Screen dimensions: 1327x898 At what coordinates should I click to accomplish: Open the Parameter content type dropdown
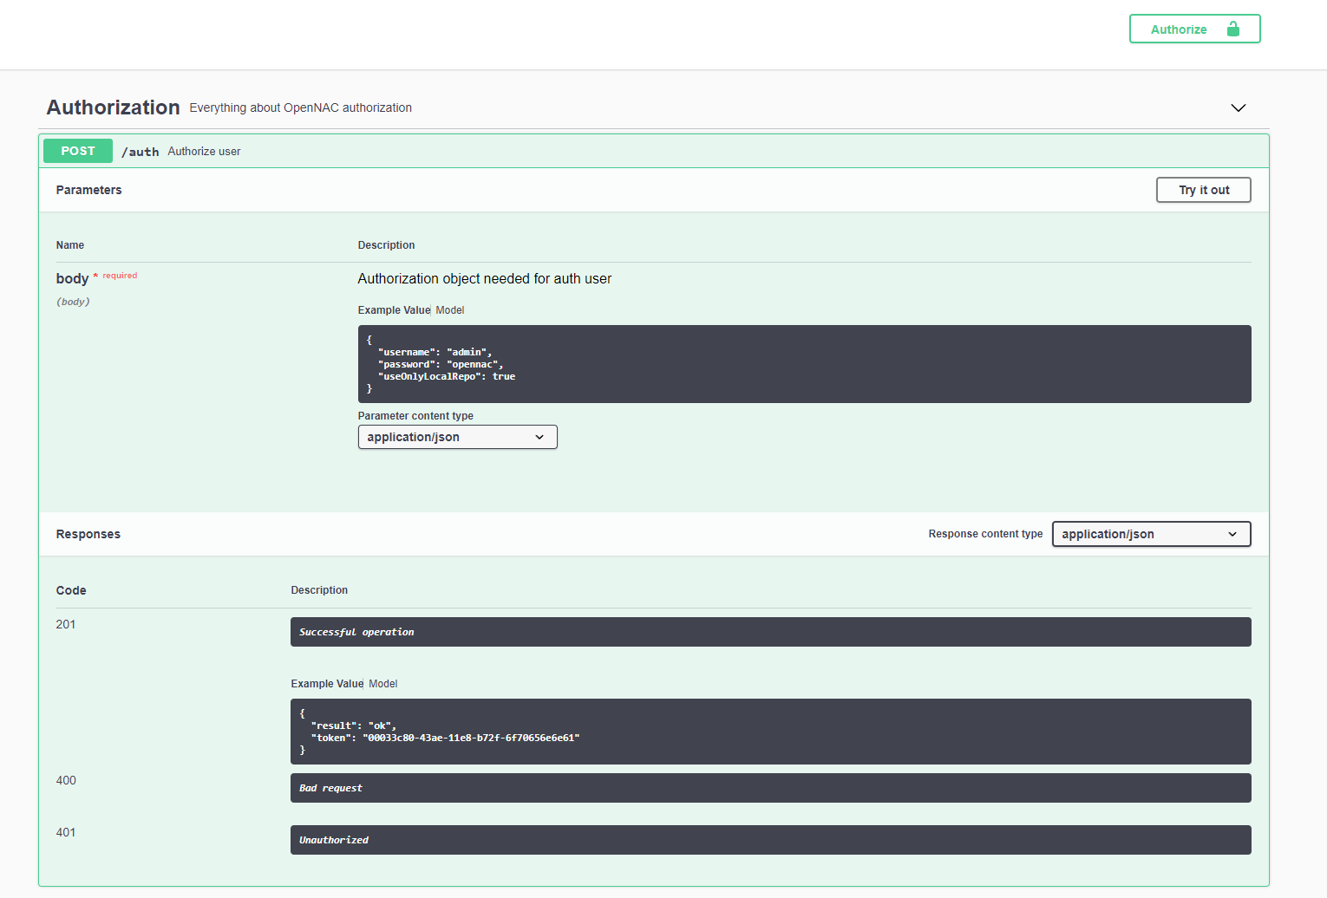click(457, 437)
